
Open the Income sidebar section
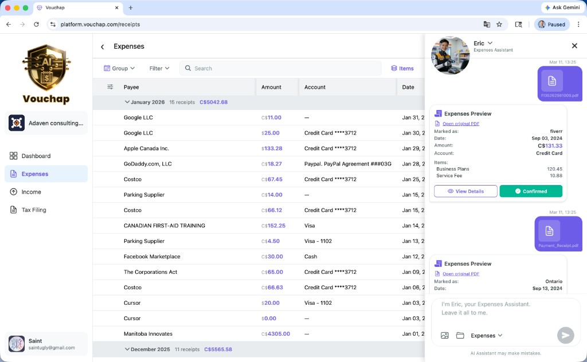pos(46,192)
